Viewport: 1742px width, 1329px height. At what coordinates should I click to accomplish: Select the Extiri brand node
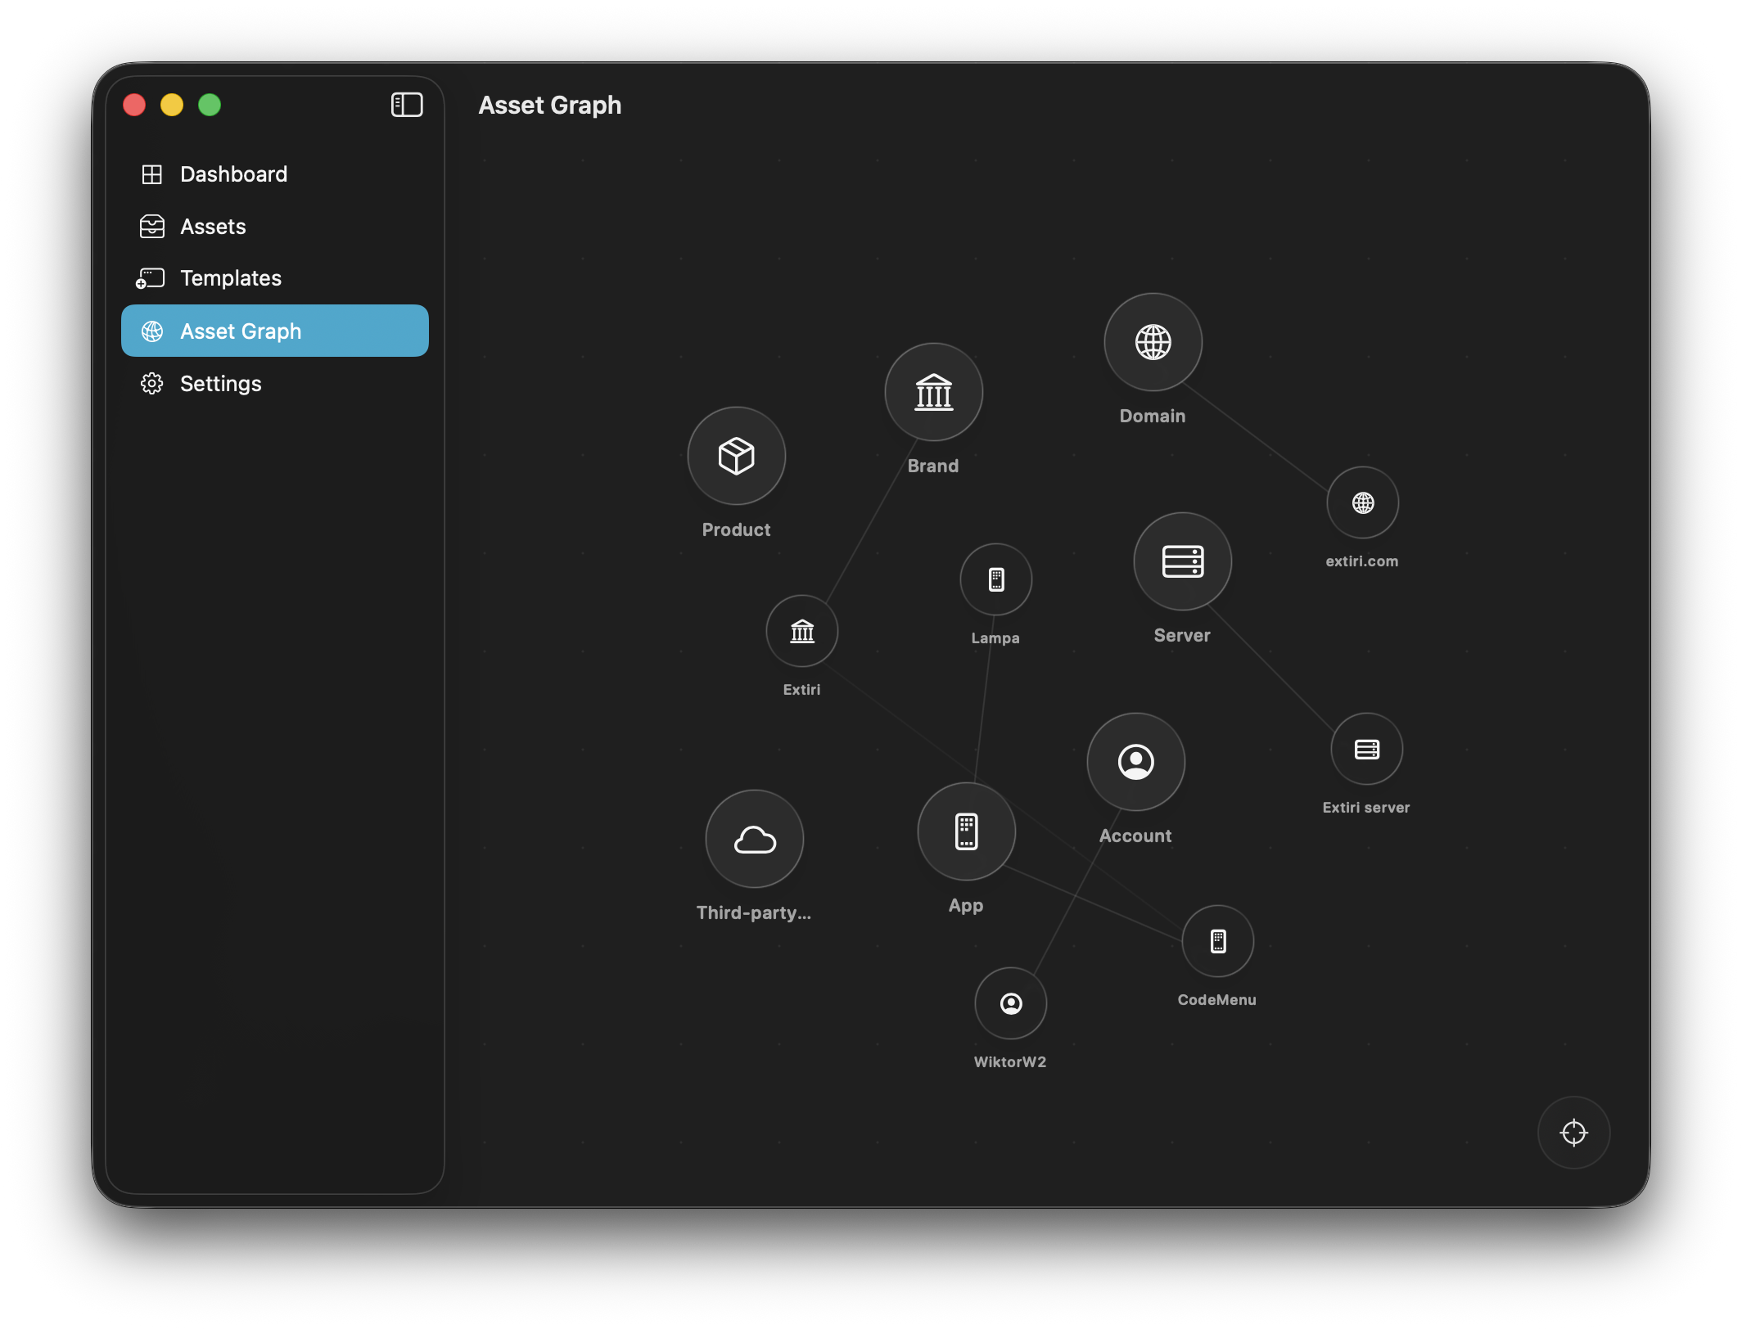(801, 631)
